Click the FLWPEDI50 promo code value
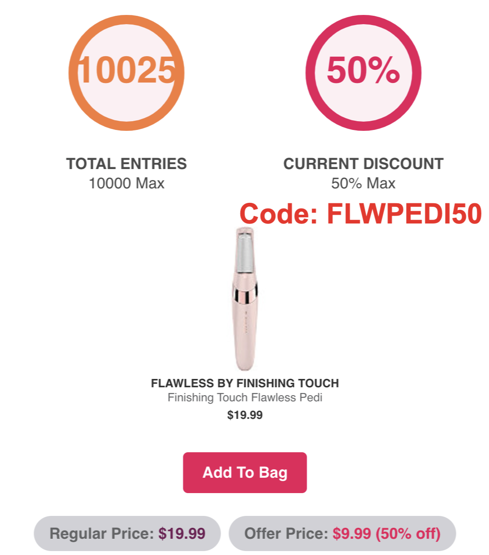This screenshot has width=489, height=555. coord(404,214)
